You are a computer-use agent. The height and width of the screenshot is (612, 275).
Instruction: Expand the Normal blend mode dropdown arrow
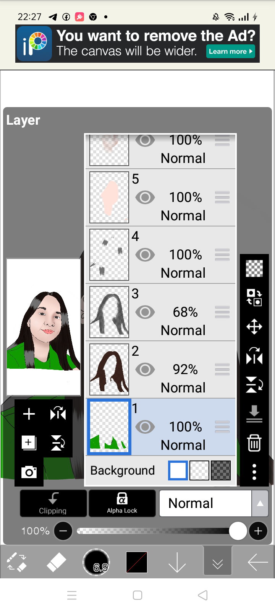[x=260, y=503]
